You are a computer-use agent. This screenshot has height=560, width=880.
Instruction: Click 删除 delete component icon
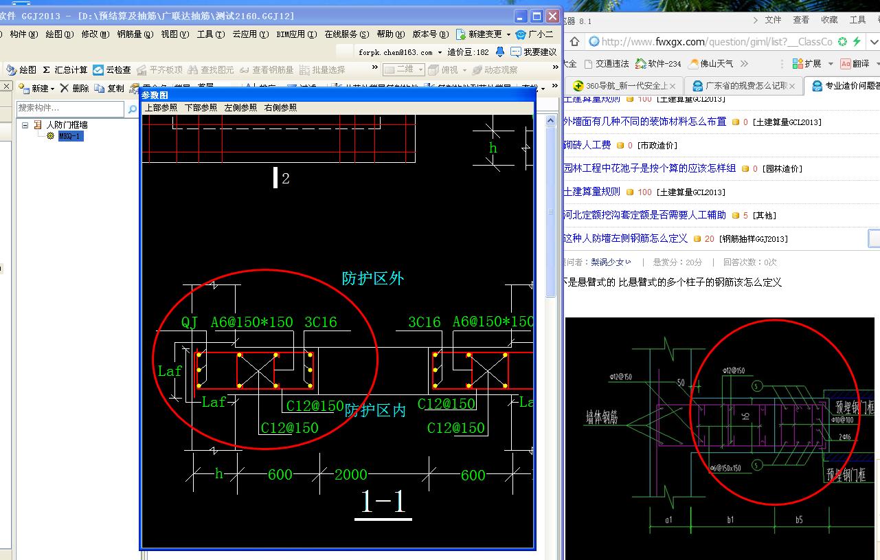click(74, 88)
